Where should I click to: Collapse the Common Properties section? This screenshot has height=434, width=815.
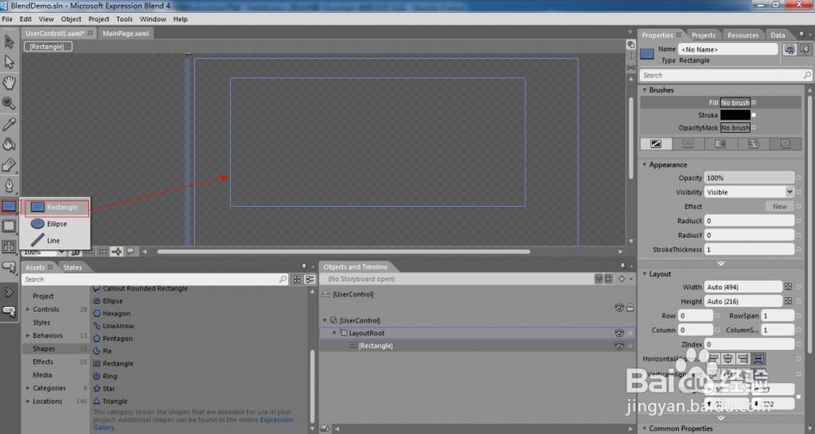click(645, 428)
